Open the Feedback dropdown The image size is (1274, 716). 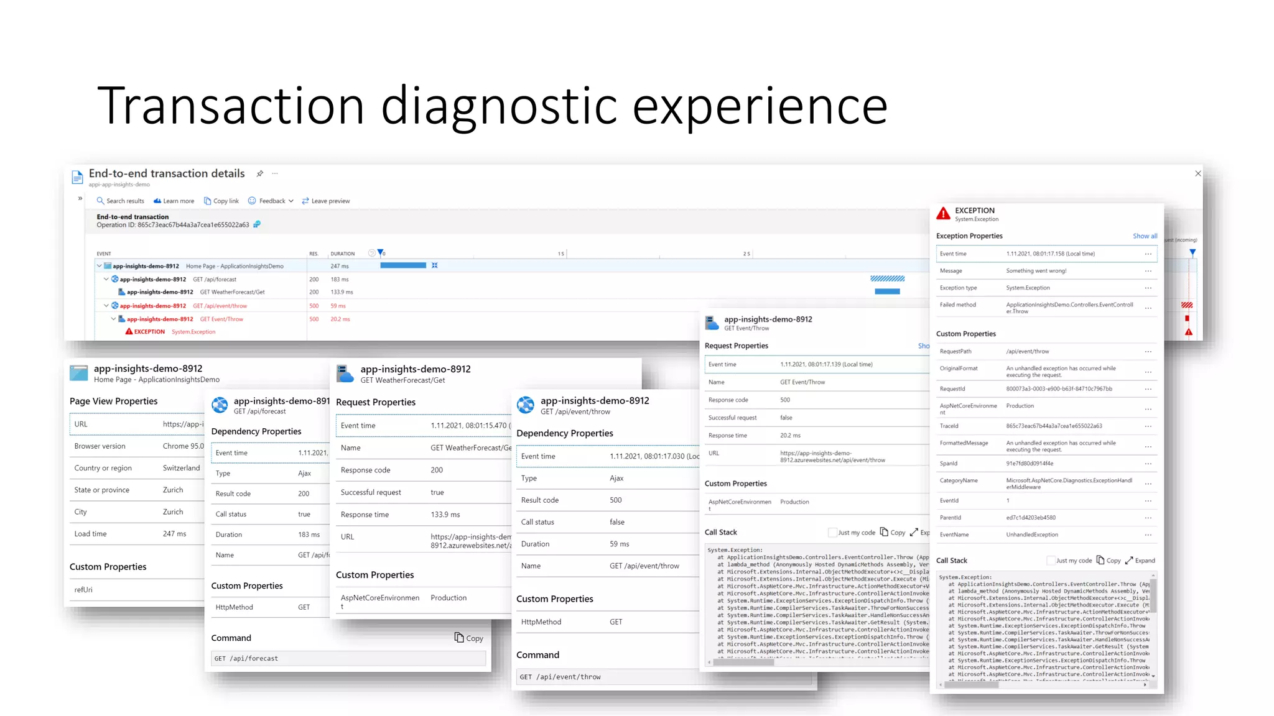[271, 201]
